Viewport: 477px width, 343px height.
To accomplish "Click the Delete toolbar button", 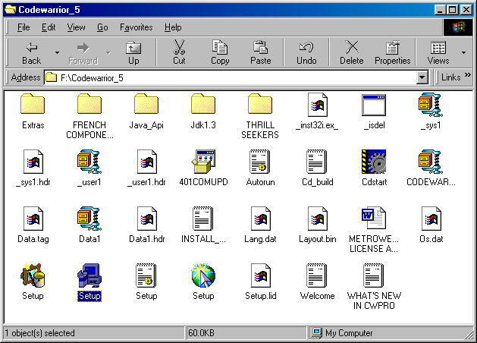I will (352, 52).
